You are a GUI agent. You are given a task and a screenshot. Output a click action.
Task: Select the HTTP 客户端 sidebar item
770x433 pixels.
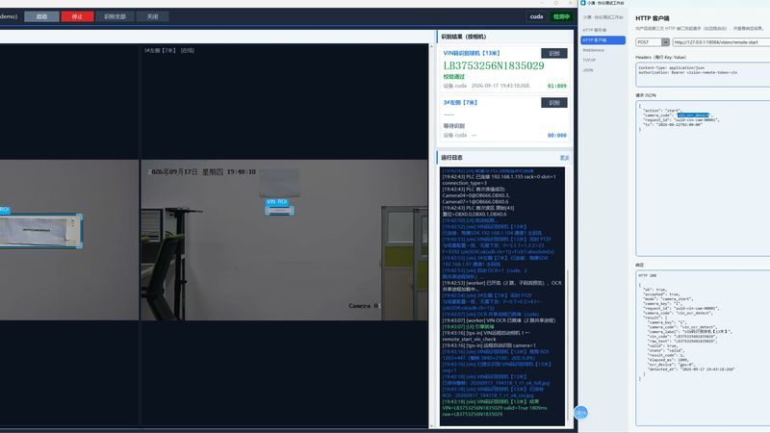(x=603, y=40)
